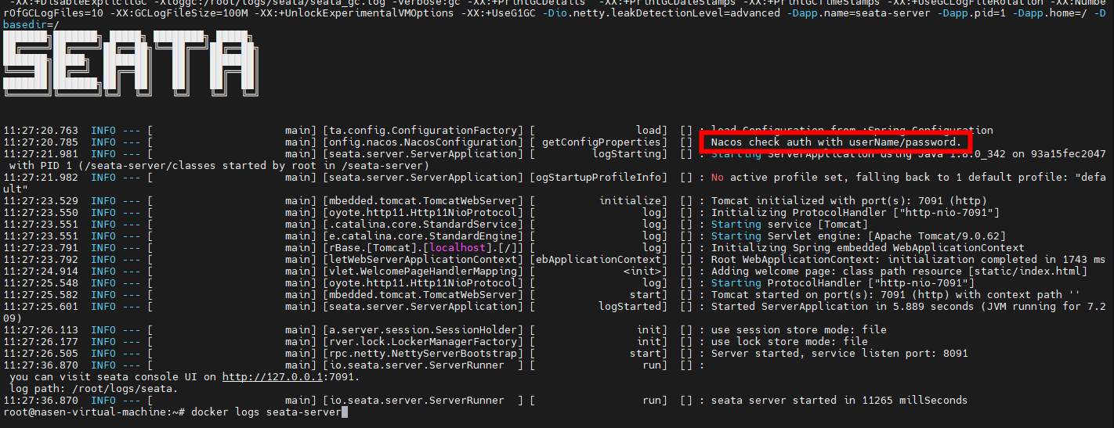Image resolution: width=1114 pixels, height=428 pixels.
Task: Select 'Starting service [Tomcat]' message
Action: point(788,225)
